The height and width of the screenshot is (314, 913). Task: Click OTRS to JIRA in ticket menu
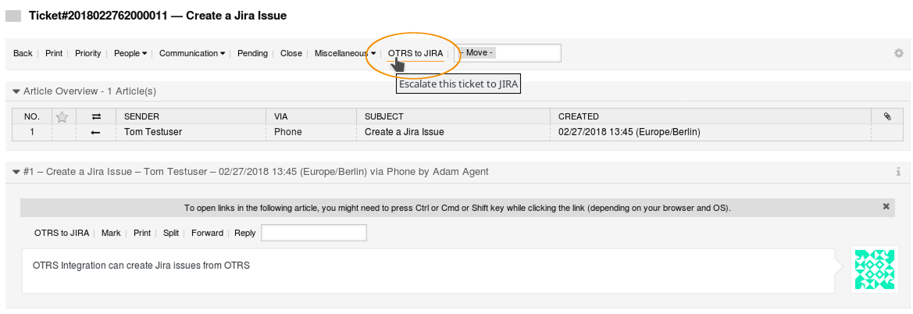(x=415, y=53)
